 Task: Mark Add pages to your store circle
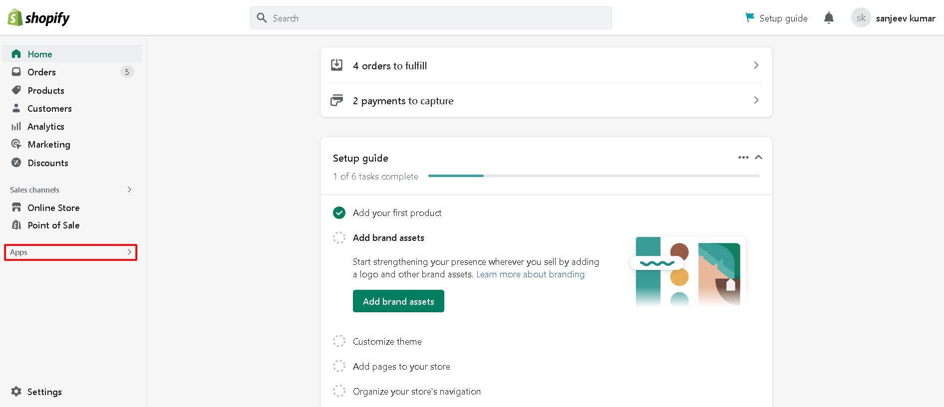coord(339,366)
